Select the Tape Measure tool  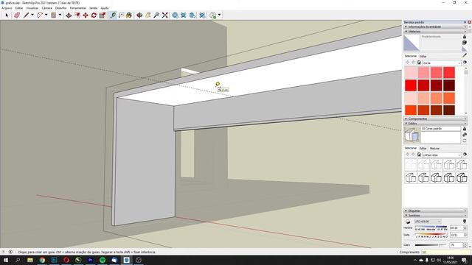[x=113, y=15]
